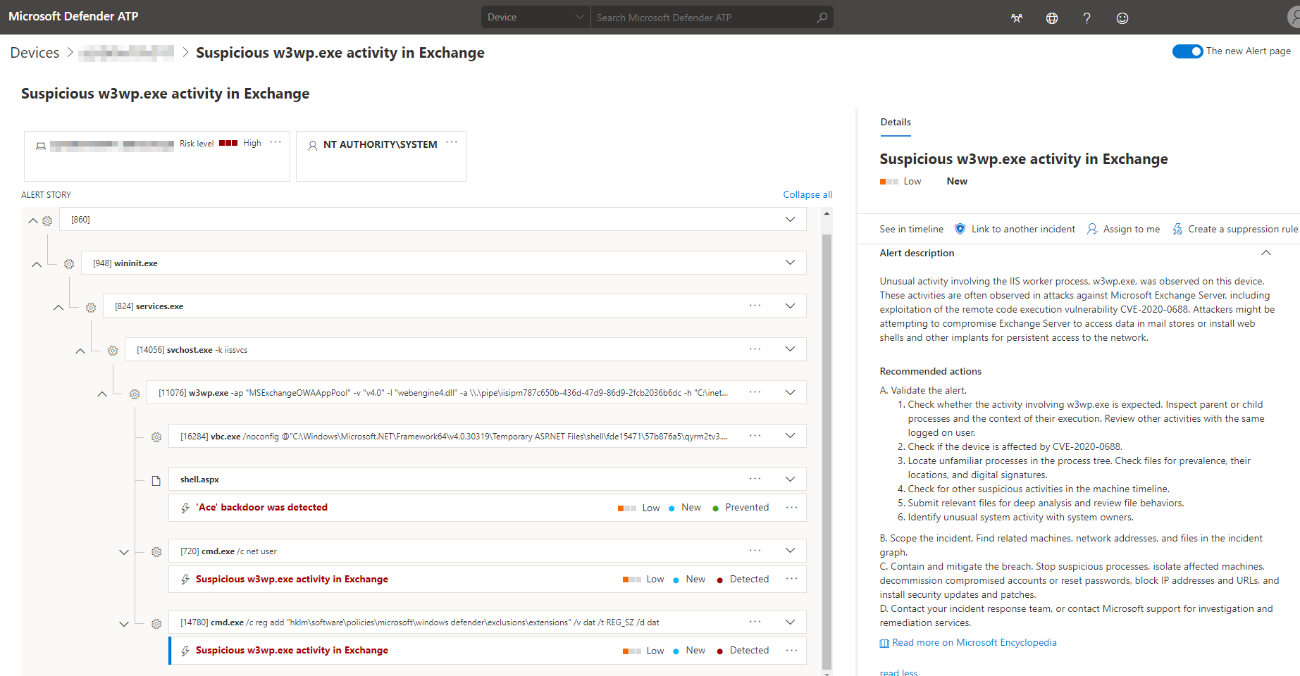The image size is (1300, 676).
Task: Click the file icon beside shell.aspx
Action: (x=156, y=480)
